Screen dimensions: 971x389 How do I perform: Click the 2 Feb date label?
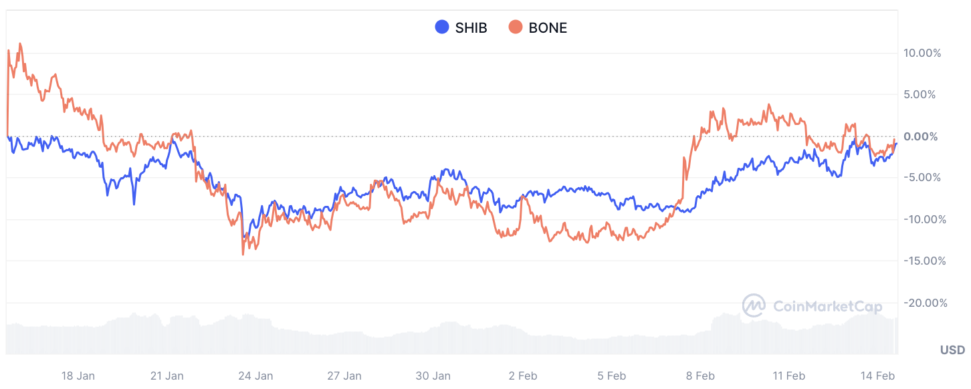521,376
